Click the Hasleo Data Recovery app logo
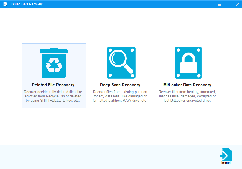Screen dimensions: 242x169 click(x=5, y=4)
